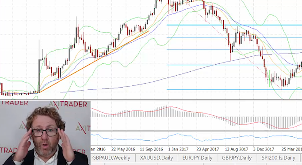Click the 1 Jan 2017 date label

(178, 149)
